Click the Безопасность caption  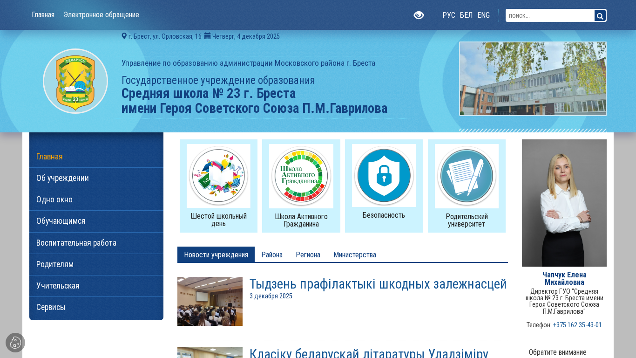tap(384, 215)
